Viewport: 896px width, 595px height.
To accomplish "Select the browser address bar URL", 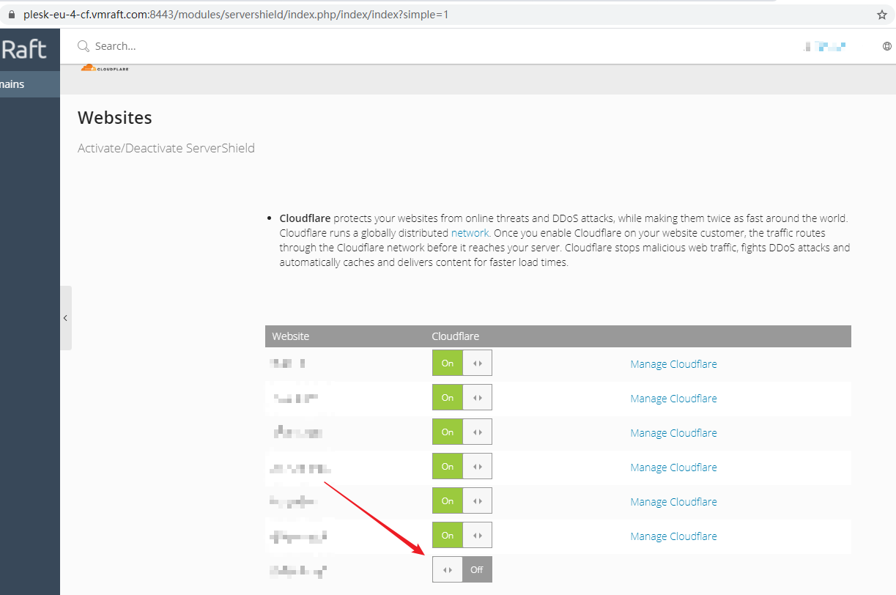I will 236,15.
